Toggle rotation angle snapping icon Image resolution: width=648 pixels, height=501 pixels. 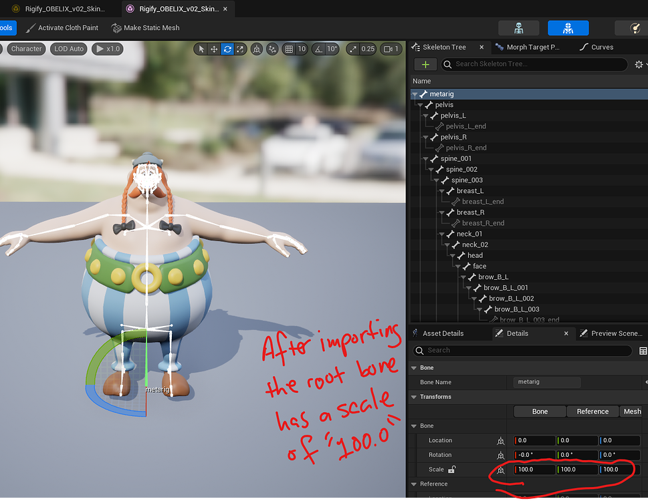[x=318, y=49]
